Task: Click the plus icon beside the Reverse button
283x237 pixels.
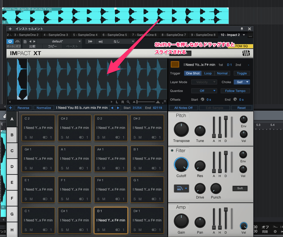Action: pyautogui.click(x=10, y=108)
